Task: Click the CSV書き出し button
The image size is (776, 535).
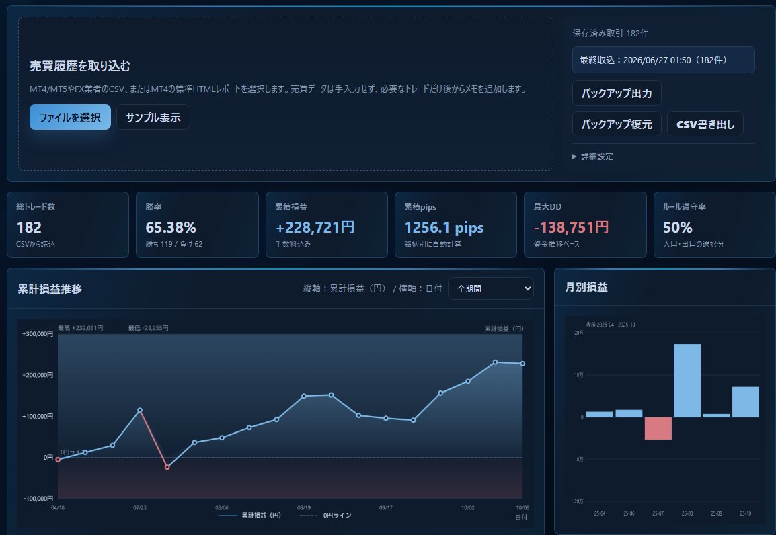Action: (705, 124)
